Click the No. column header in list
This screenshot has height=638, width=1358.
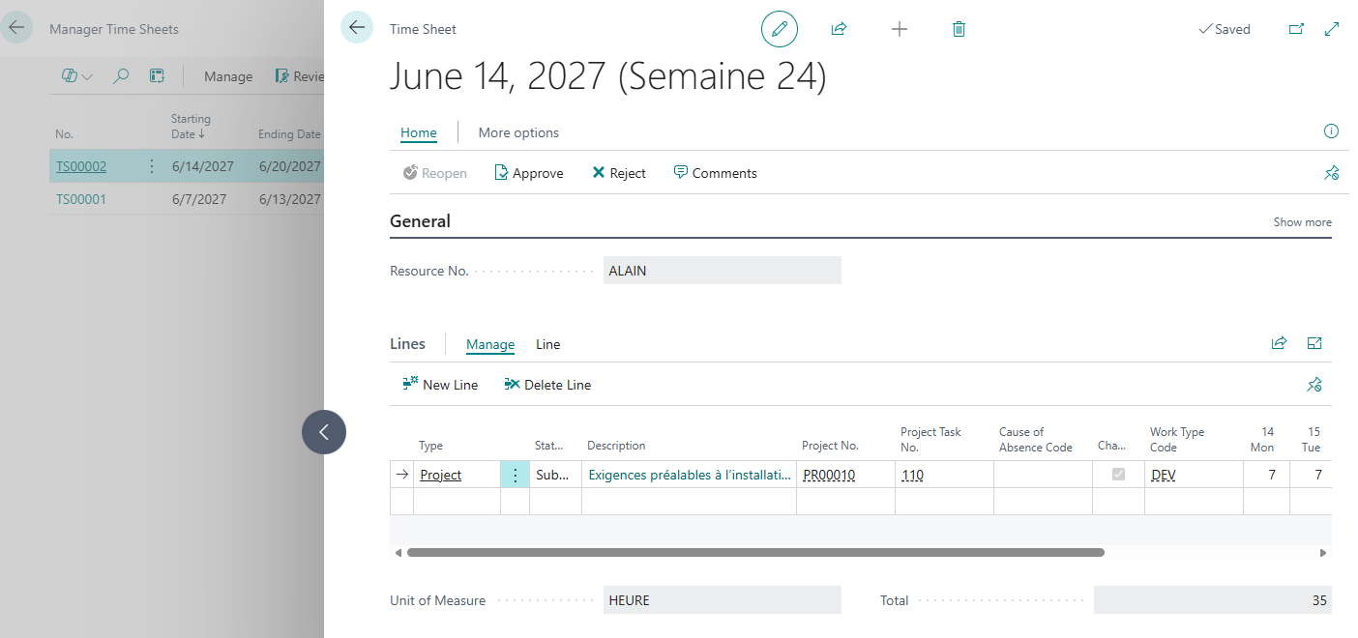coord(65,134)
